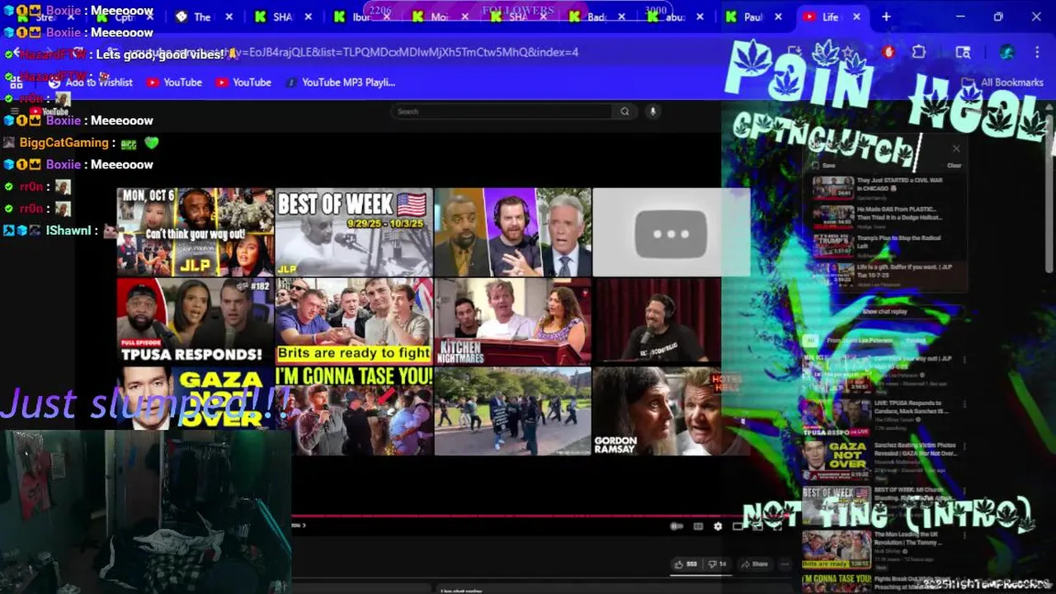Open the apps grid shortcut in bookmarks bar
1056x594 pixels.
click(x=16, y=82)
